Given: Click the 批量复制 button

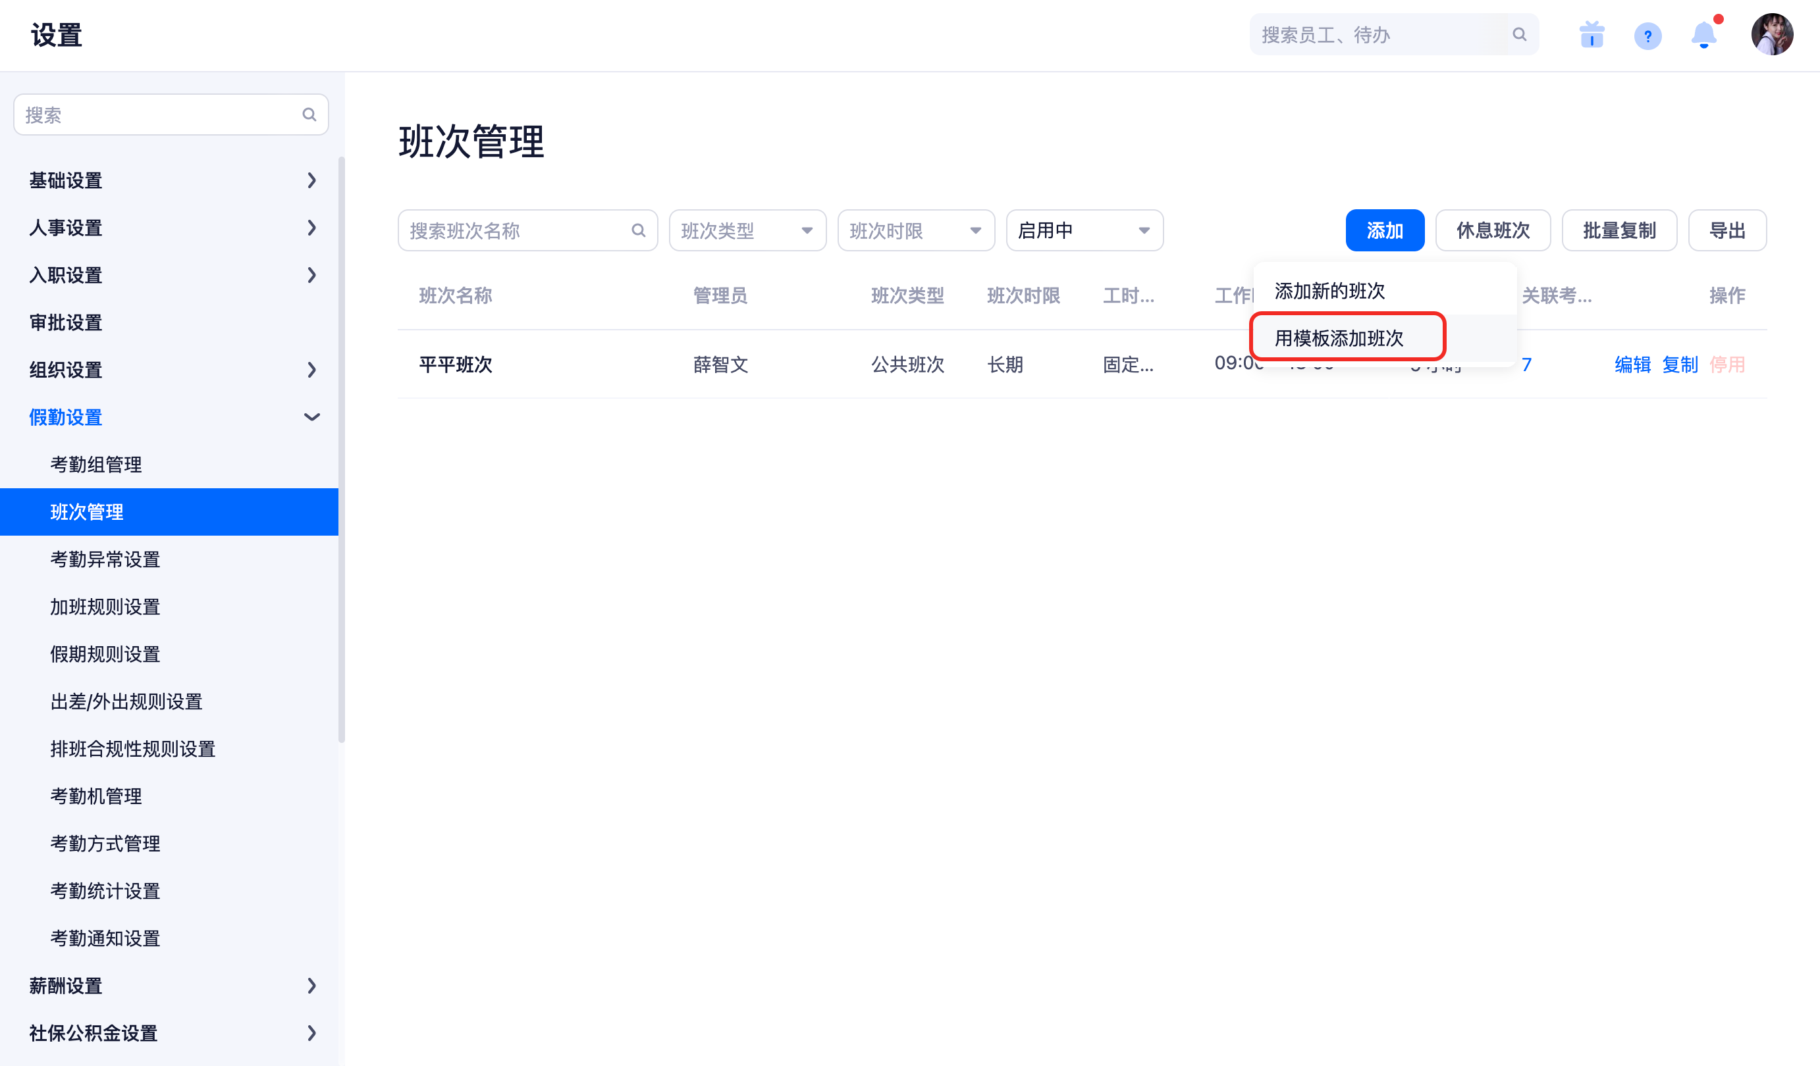Looking at the screenshot, I should click(1619, 231).
